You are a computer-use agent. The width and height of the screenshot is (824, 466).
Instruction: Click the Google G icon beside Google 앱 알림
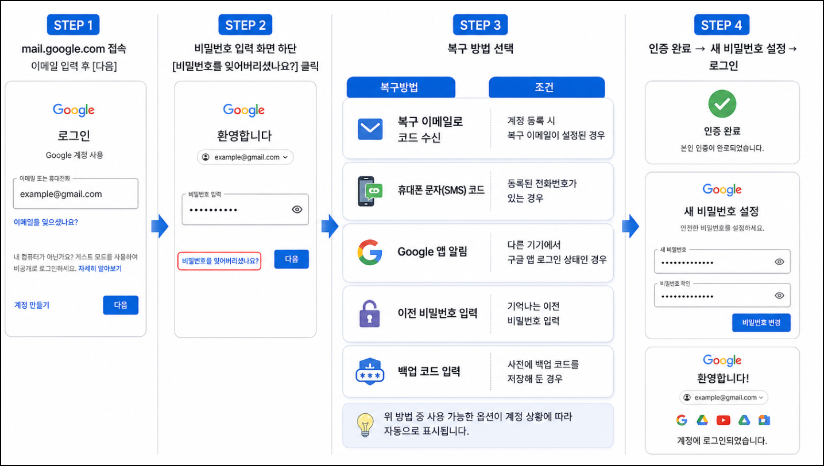pos(370,252)
